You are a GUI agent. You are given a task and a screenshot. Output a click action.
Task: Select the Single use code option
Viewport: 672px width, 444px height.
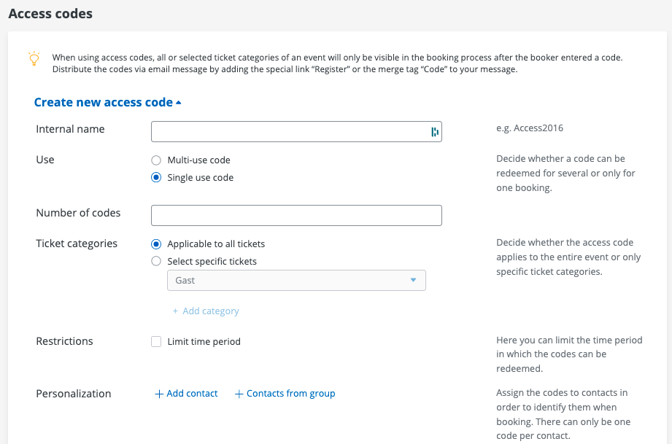point(155,177)
